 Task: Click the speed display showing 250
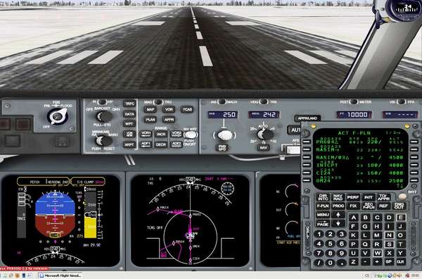point(222,115)
